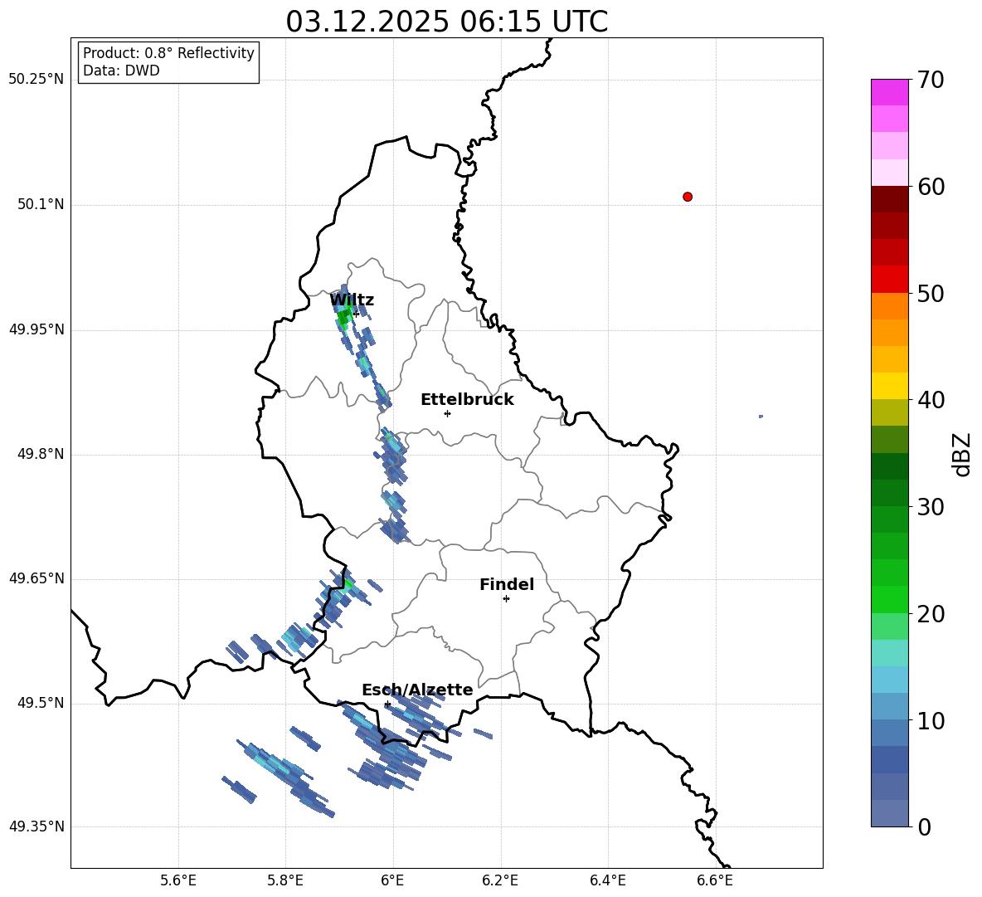Click the 49.5°N latitude label
Viewport: 982px width, 897px height.
40,703
